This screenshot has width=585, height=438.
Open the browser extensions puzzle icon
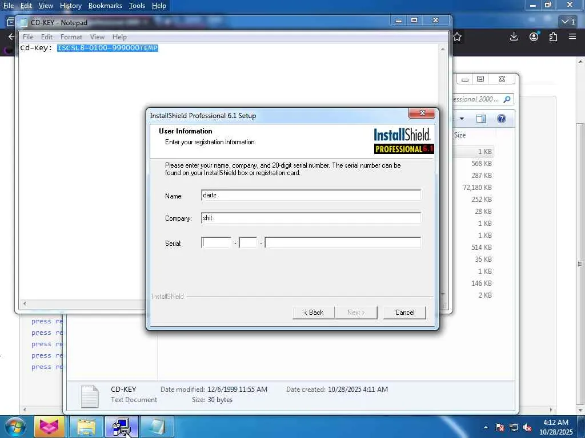tap(553, 36)
